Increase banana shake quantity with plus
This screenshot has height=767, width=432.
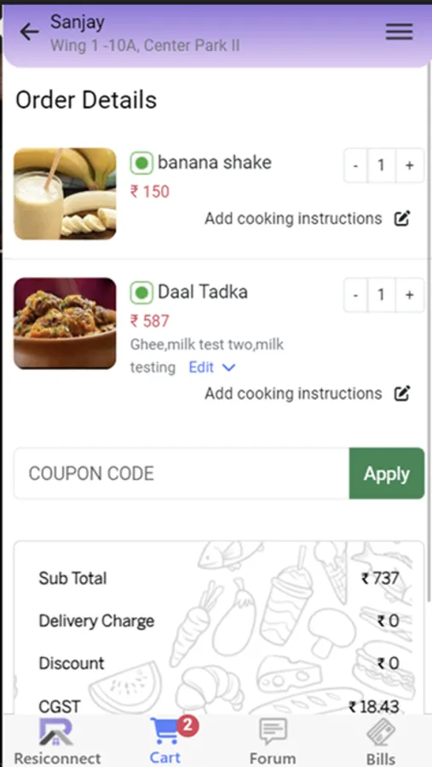pos(410,165)
